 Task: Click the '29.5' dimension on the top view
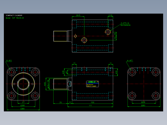[78, 15]
